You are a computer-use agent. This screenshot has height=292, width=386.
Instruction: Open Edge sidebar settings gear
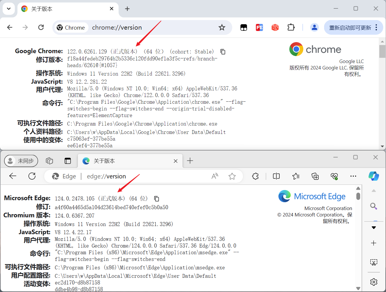tap(374, 282)
